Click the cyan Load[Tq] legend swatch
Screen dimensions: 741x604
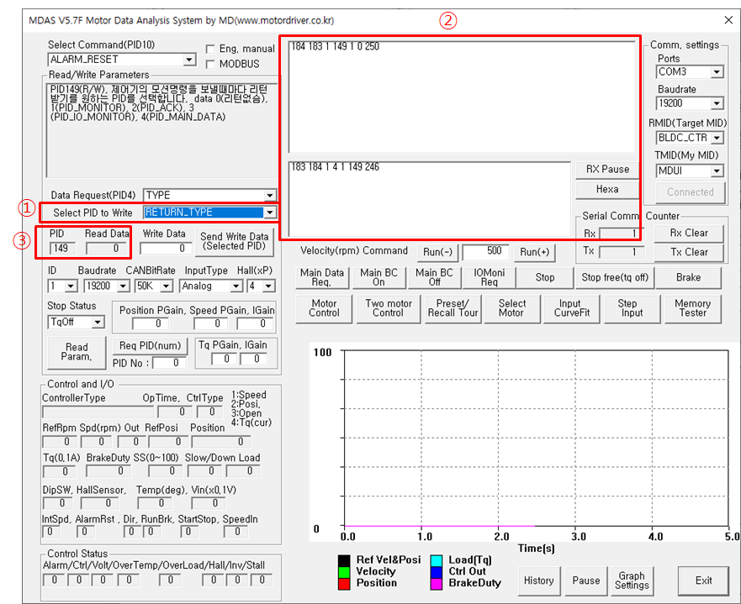tap(437, 560)
